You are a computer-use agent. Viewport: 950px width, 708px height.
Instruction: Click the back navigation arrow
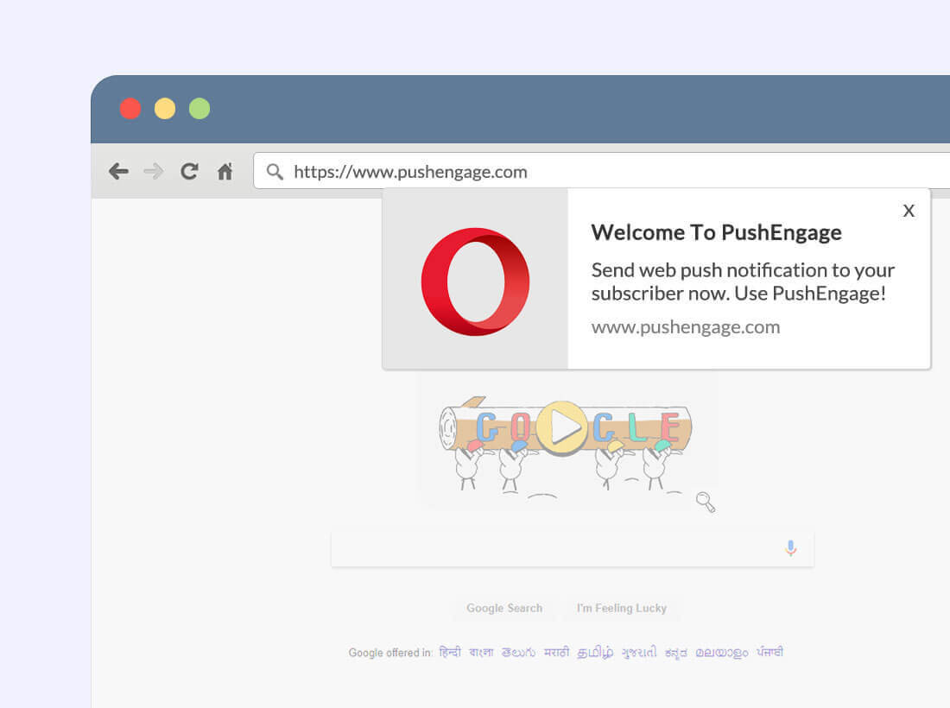coord(118,171)
